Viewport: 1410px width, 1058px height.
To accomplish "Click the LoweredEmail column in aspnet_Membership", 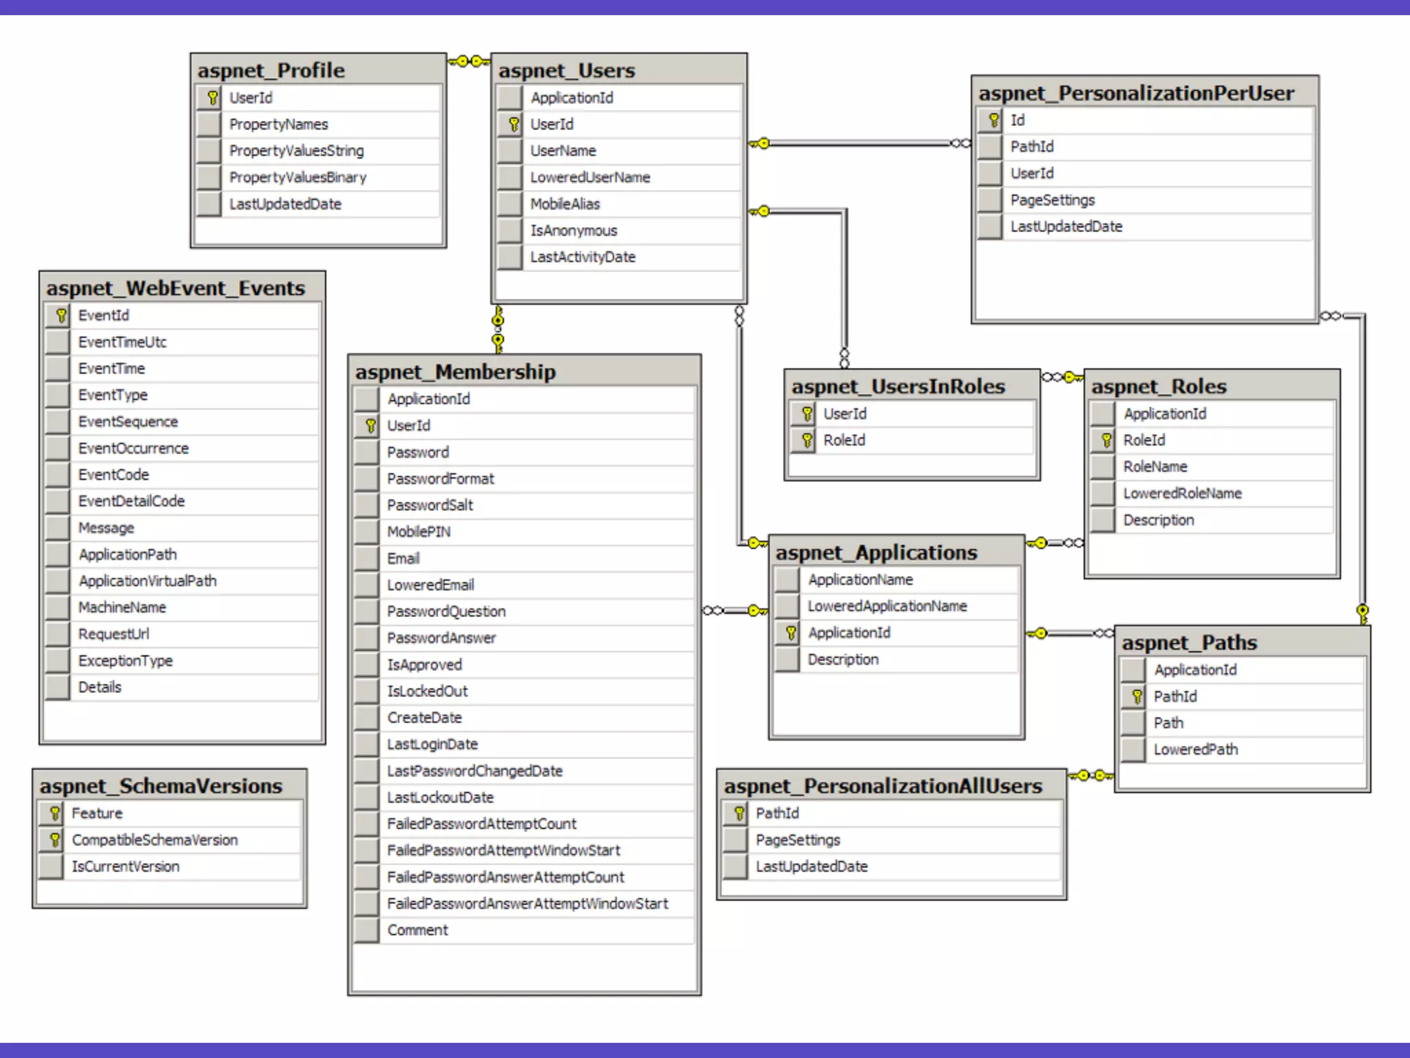I will [x=430, y=585].
